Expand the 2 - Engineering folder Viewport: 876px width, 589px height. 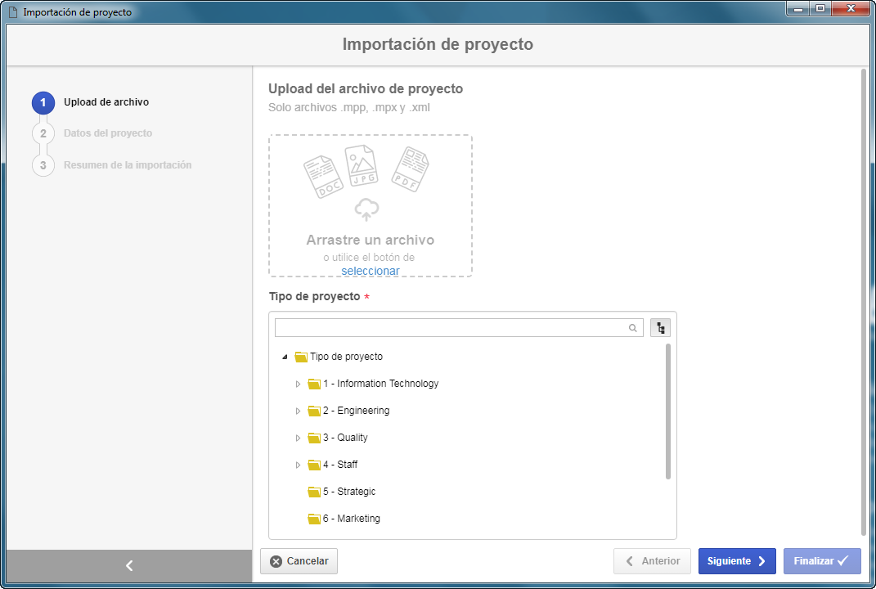coord(298,411)
